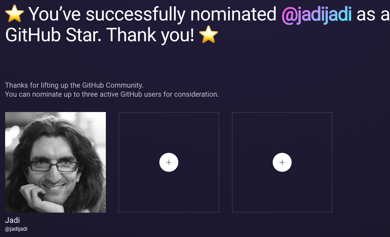Click the words "GitHub Community."
Viewport: 390px width, 237px height.
point(113,85)
